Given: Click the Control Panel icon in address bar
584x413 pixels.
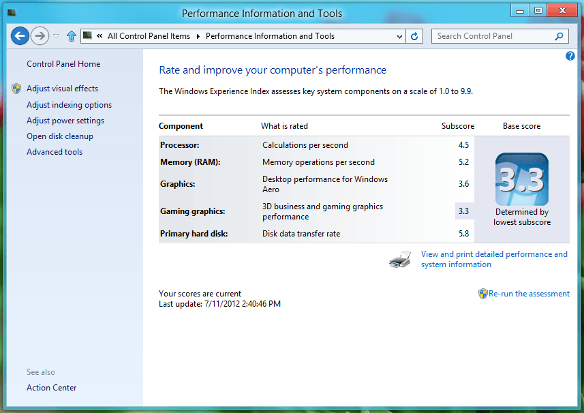Looking at the screenshot, I should pos(87,35).
